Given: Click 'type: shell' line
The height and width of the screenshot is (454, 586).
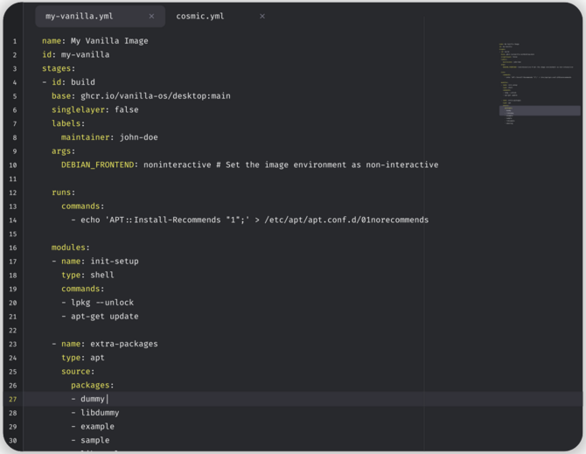Looking at the screenshot, I should pyautogui.click(x=87, y=275).
